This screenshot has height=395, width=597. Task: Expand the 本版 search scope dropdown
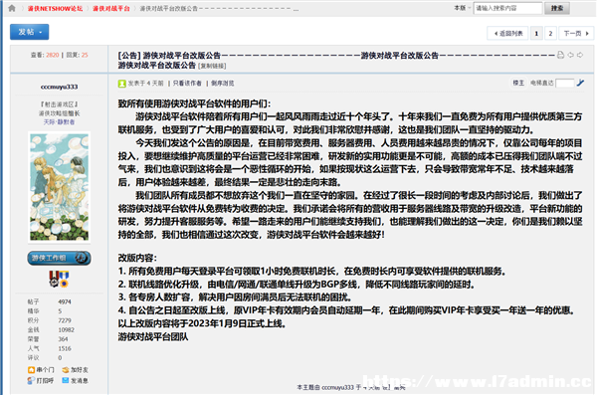(463, 8)
